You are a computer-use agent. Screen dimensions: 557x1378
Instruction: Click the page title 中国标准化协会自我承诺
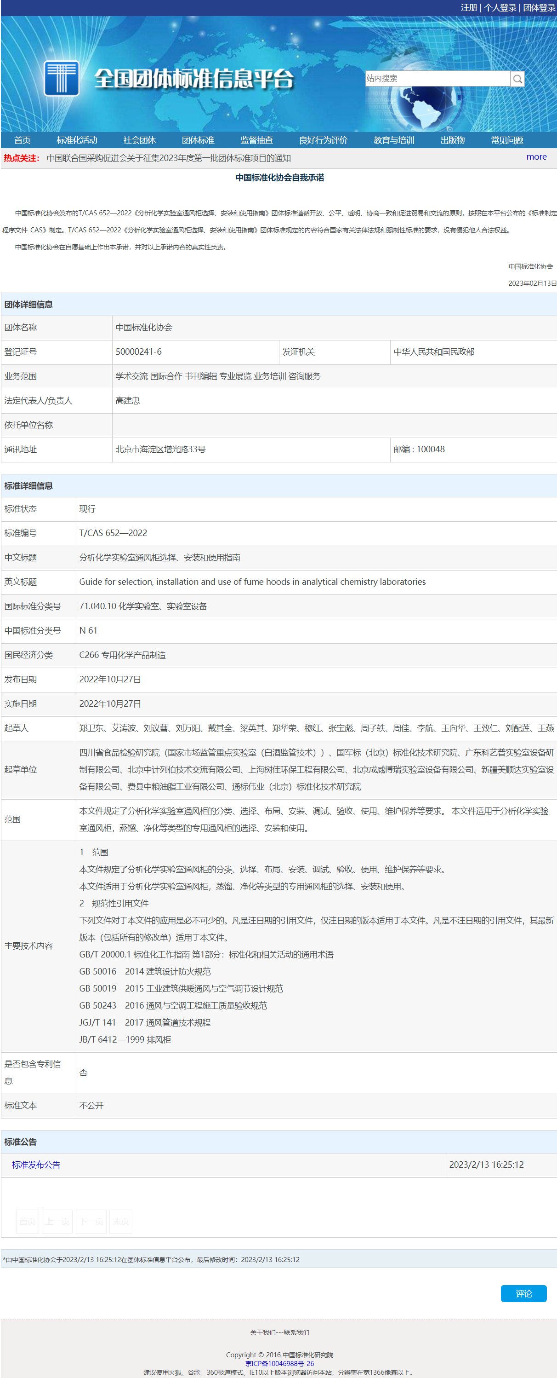point(279,178)
